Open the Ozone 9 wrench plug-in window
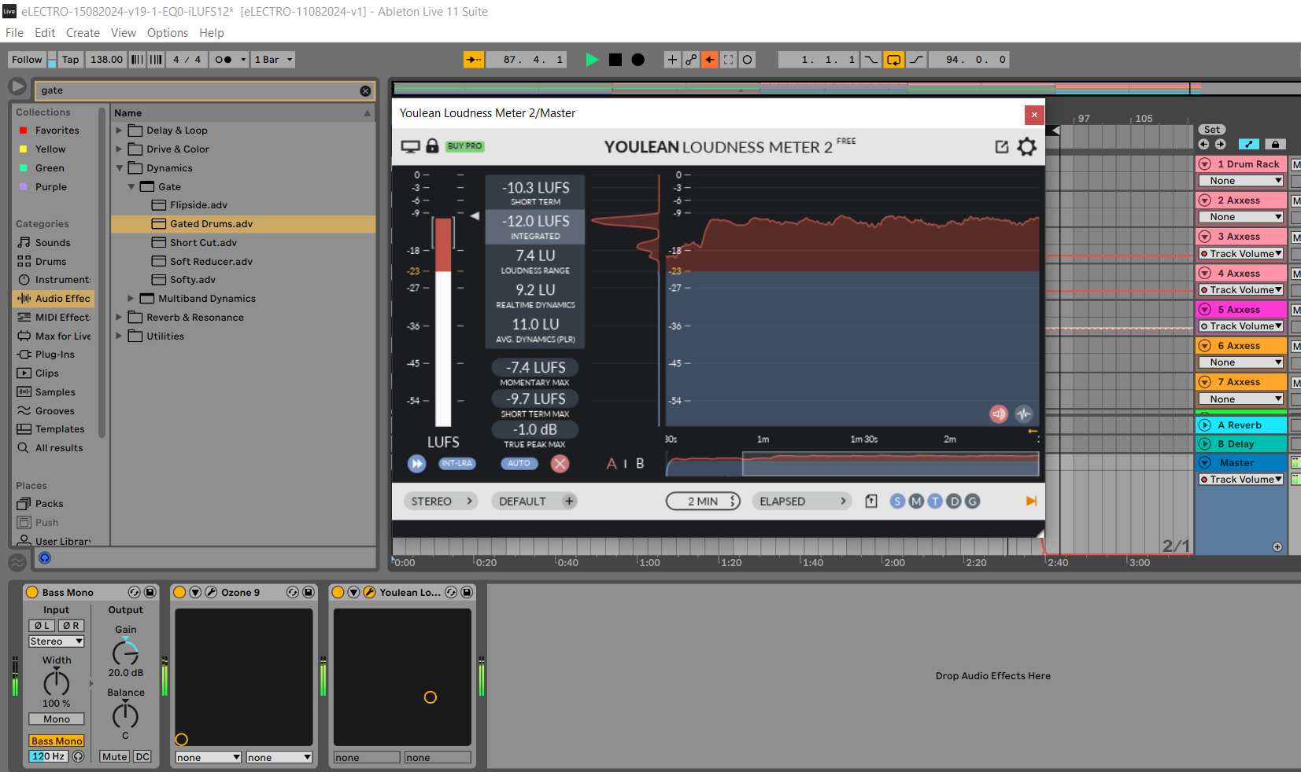The image size is (1301, 772). click(x=211, y=593)
